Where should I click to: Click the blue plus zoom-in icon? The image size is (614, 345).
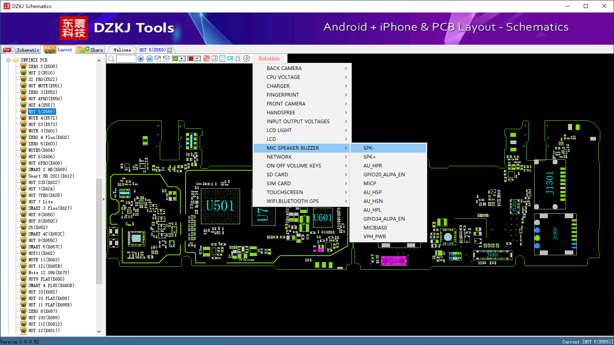(x=141, y=59)
